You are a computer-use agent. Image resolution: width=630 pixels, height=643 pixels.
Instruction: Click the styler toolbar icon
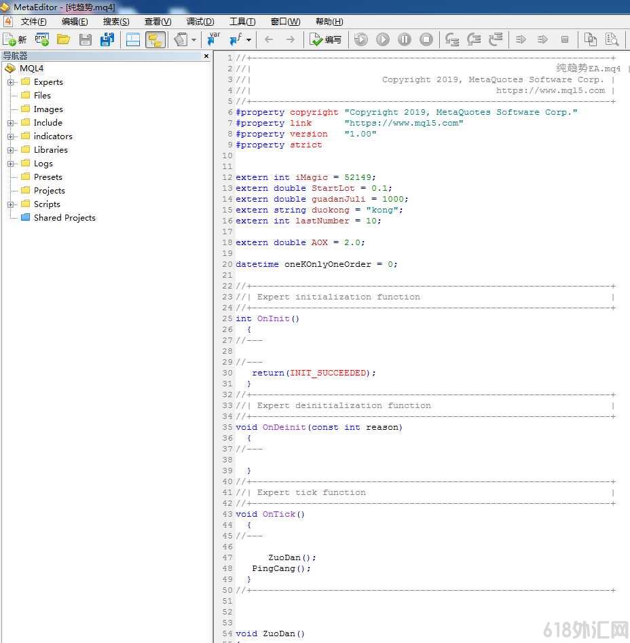(x=181, y=39)
